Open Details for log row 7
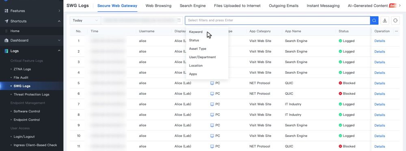The height and width of the screenshot is (151, 406). click(x=380, y=104)
